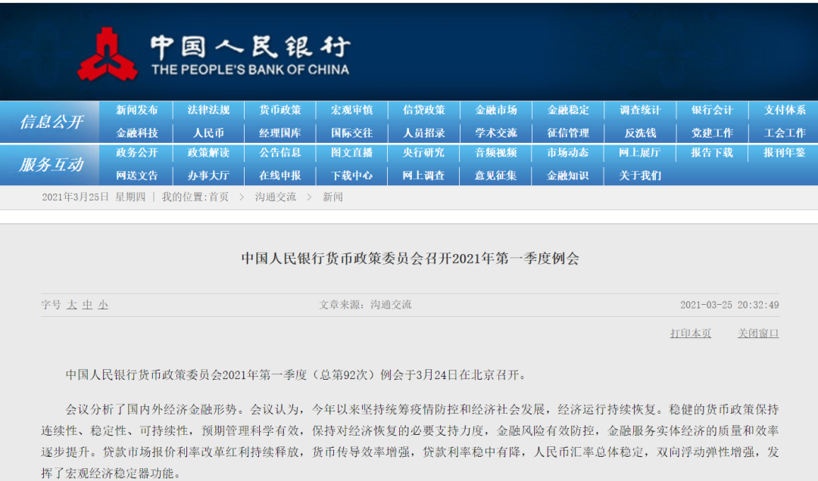Screen dimensions: 818x481
Task: Select 支付体系 navigation item
Action: pyautogui.click(x=785, y=110)
